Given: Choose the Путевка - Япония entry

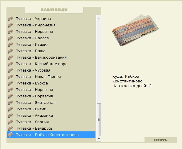Looking at the screenshot, I should 51,122.
